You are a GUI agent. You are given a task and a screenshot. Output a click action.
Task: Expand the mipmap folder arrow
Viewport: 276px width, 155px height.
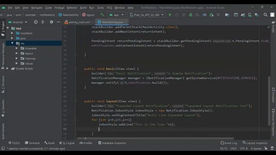[16, 59]
